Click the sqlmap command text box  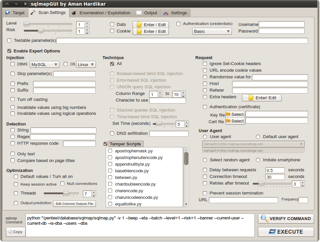140,225
